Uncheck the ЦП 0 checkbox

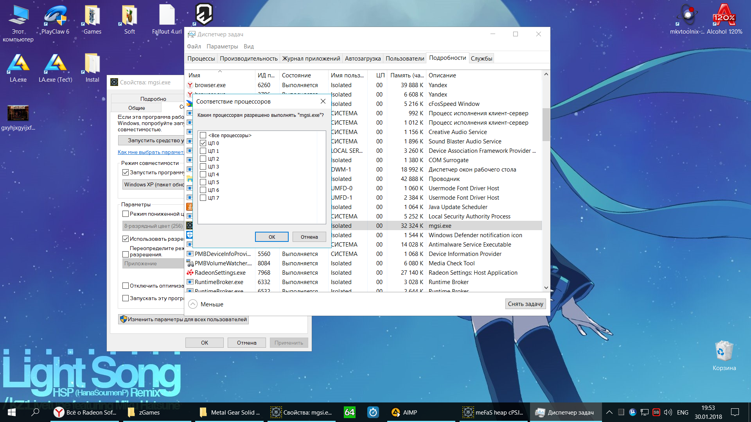pos(203,143)
